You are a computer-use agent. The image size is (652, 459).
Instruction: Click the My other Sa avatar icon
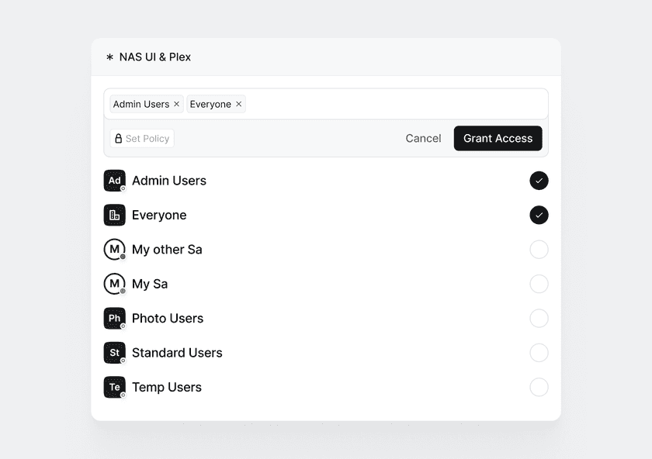(114, 250)
